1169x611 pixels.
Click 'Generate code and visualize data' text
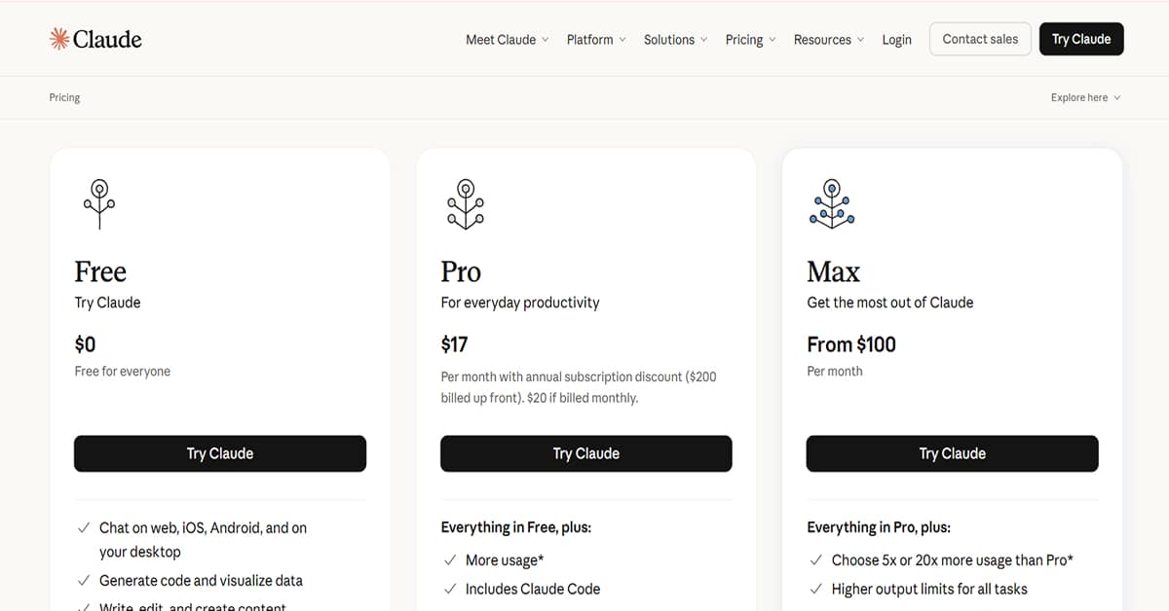pyautogui.click(x=201, y=581)
